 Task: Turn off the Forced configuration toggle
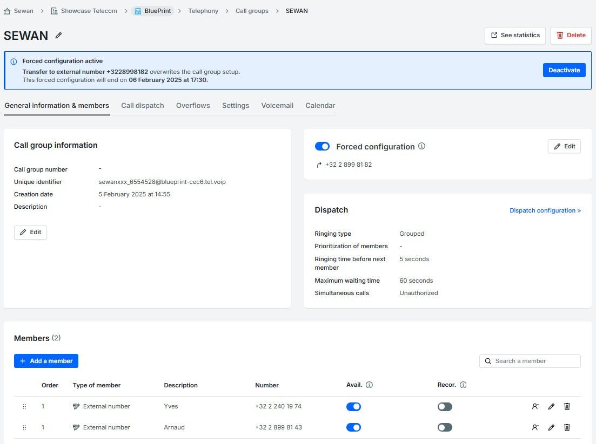click(322, 146)
